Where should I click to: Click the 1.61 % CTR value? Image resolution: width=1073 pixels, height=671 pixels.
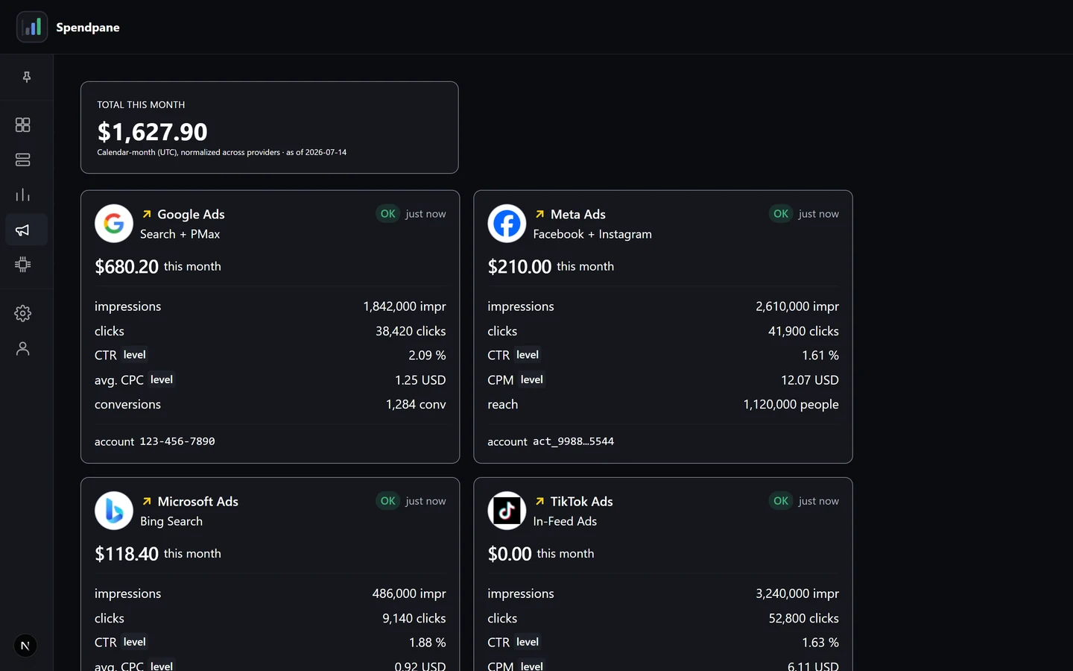820,356
